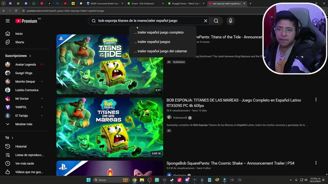Switch to pinned WhatsApp tab
Viewport: 328px width, 184px height.
[34, 4]
